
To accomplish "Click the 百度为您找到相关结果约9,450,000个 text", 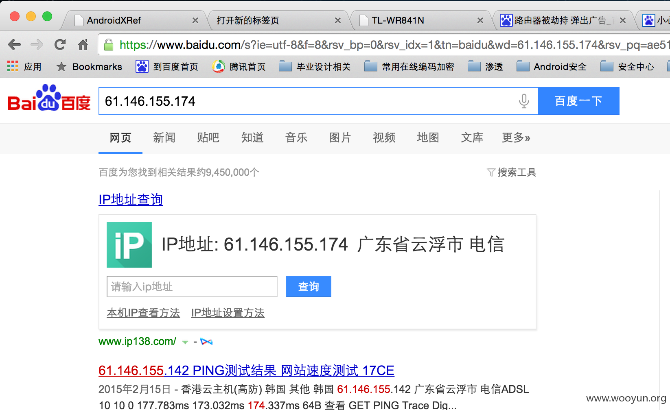I will (179, 172).
